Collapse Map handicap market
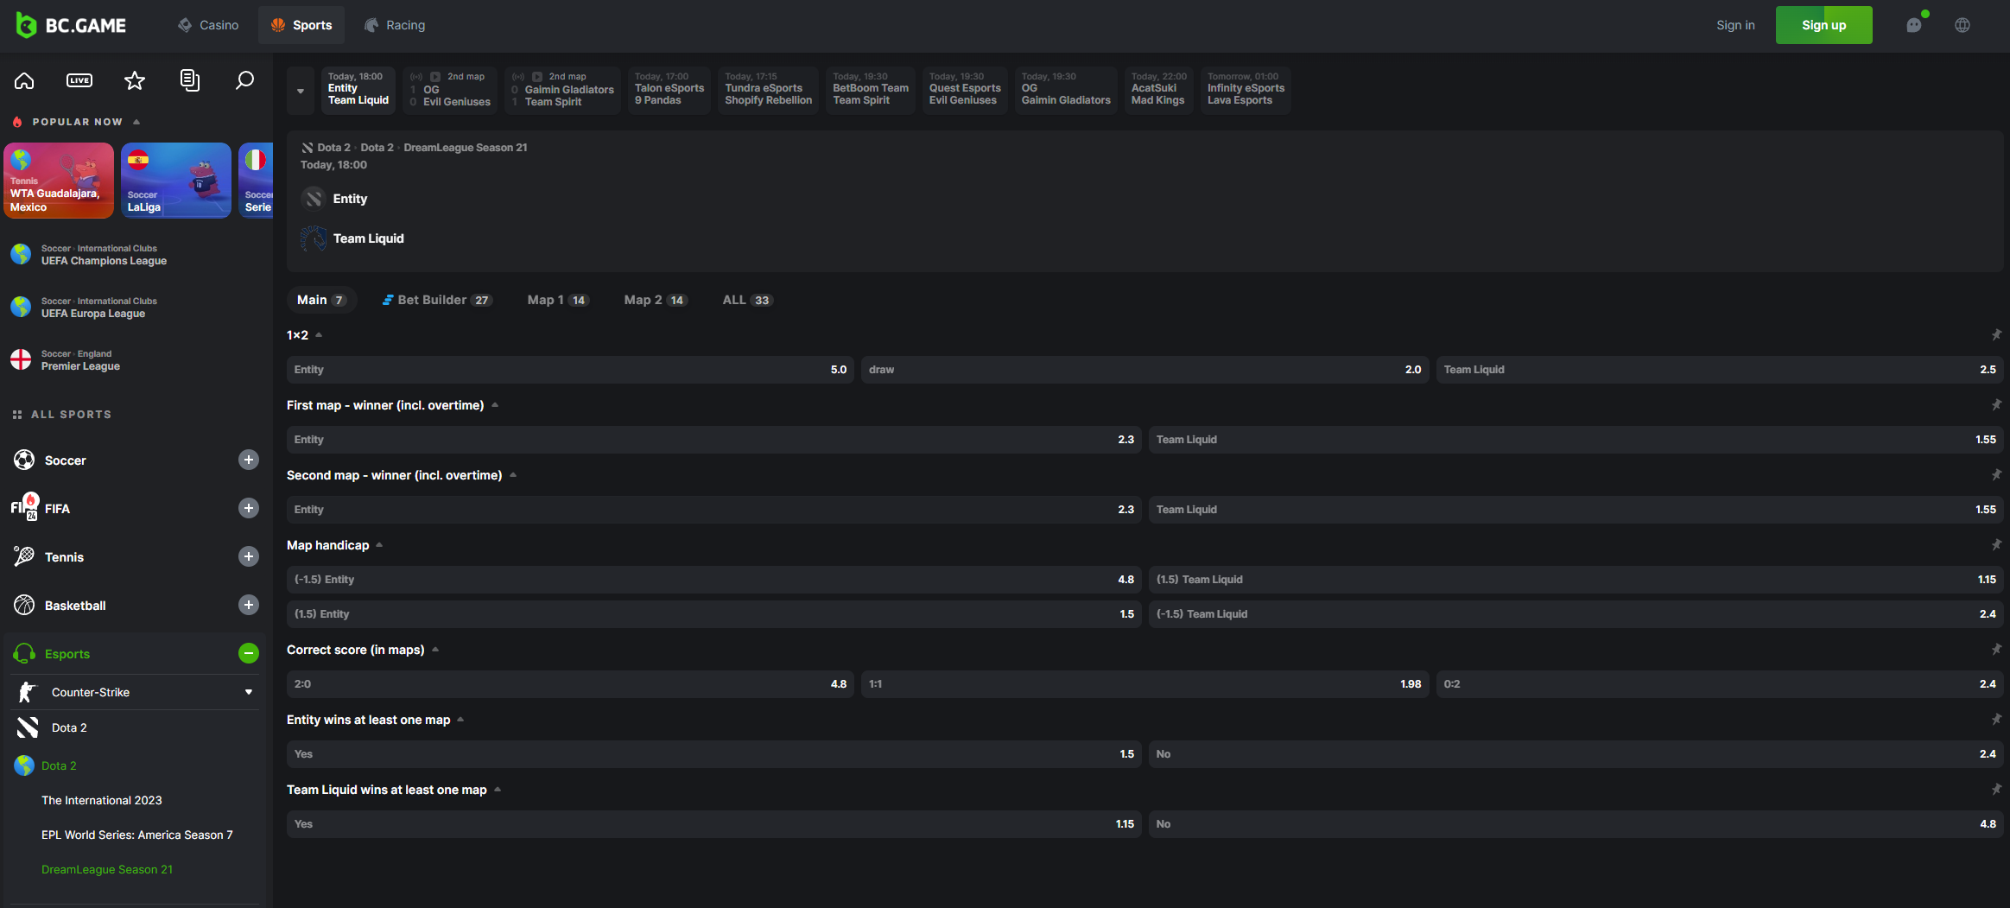Image resolution: width=2010 pixels, height=908 pixels. pyautogui.click(x=379, y=544)
